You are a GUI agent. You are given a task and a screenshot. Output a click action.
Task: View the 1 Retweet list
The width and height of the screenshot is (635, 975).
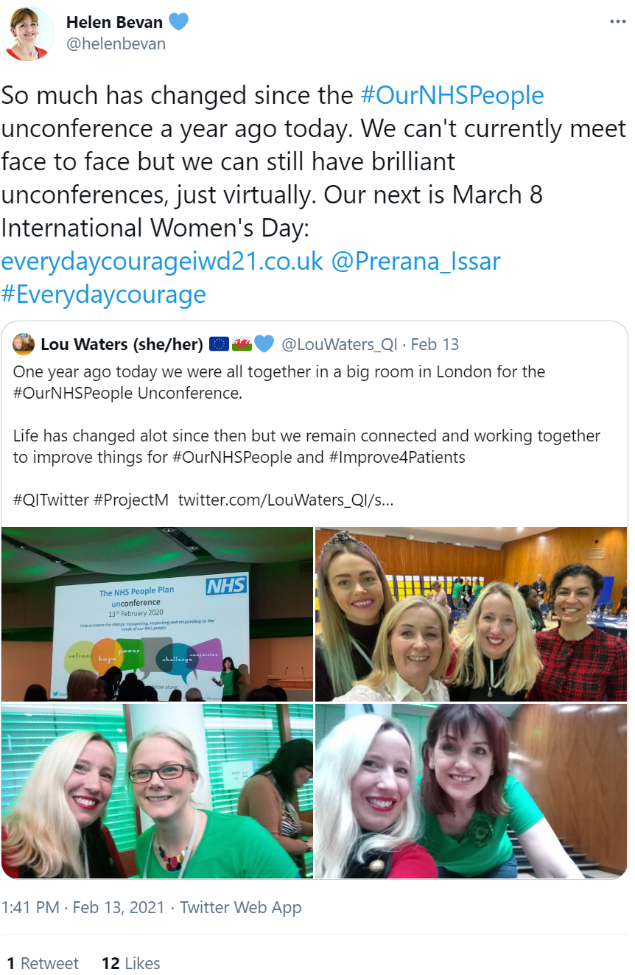click(43, 963)
